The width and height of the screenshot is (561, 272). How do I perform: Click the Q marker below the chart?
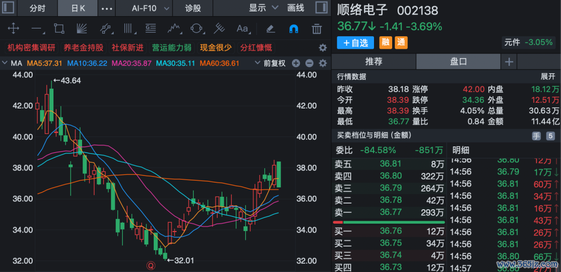(x=151, y=266)
